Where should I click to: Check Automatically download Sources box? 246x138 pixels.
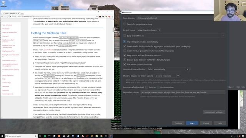tap(147, 87)
